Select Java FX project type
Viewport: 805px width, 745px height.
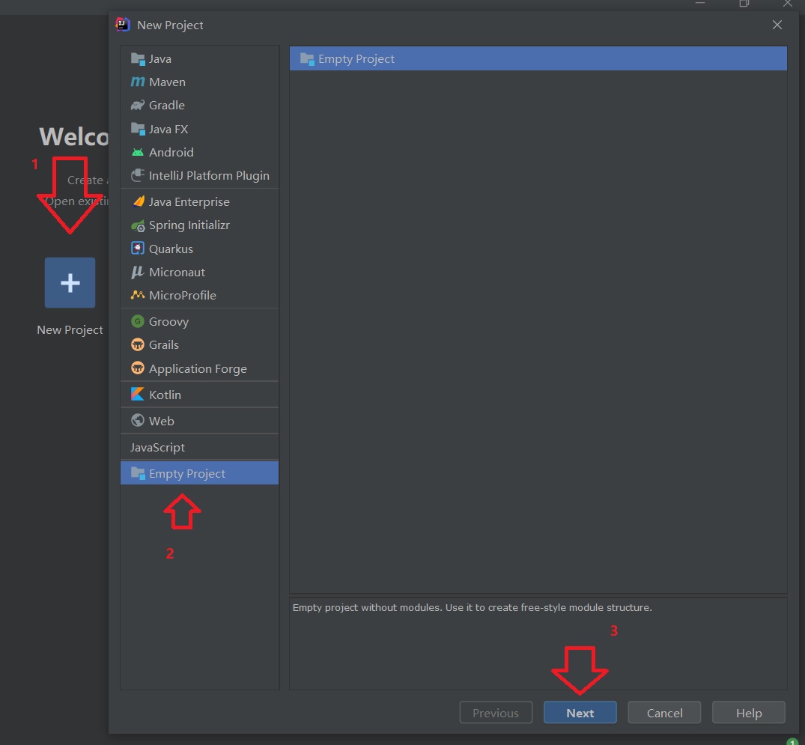click(168, 129)
